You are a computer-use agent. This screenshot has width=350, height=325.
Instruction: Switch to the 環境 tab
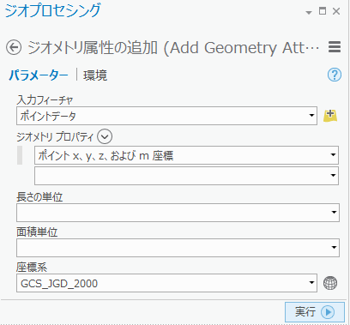95,75
